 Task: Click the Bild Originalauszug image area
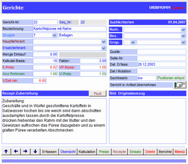(x=147, y=121)
